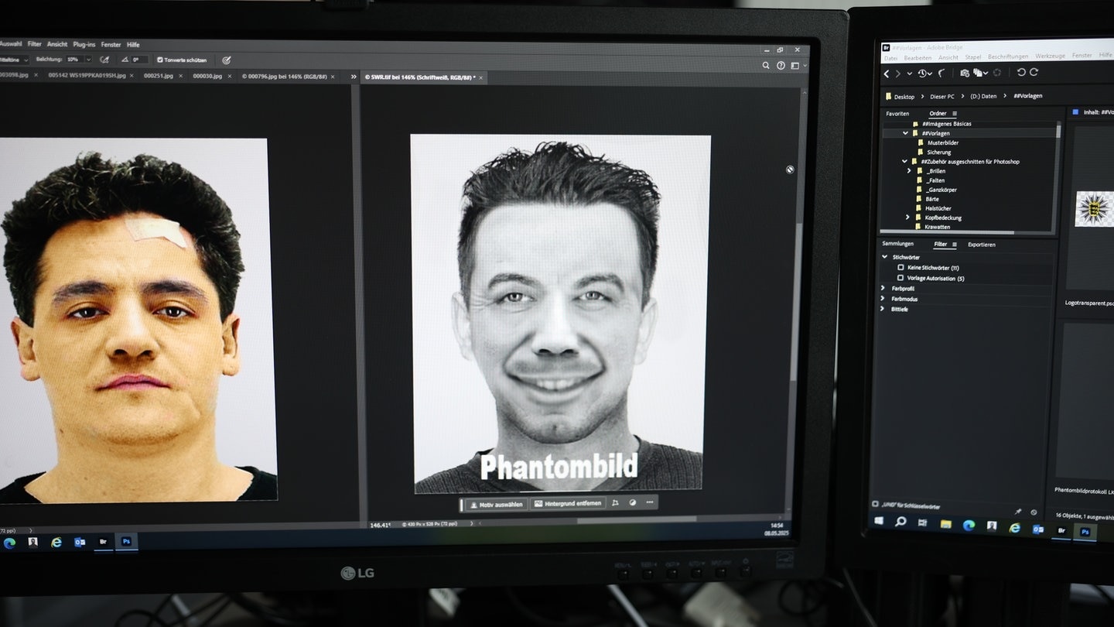This screenshot has height=627, width=1114.
Task: Rotate counterclockwise in Bridge
Action: (x=1020, y=72)
